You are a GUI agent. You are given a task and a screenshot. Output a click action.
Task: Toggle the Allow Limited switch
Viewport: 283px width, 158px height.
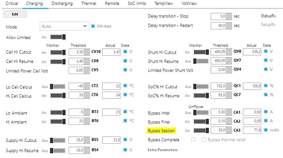pyautogui.click(x=58, y=37)
